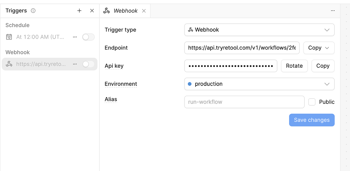The width and height of the screenshot is (350, 171).
Task: Click the calendar icon of schedule trigger
Action: pyautogui.click(x=9, y=37)
